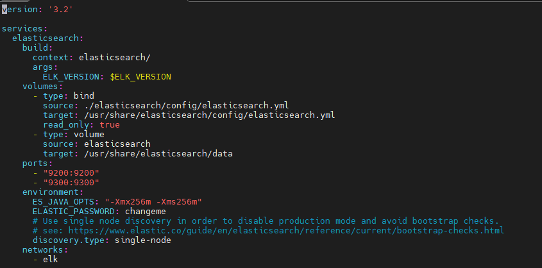This screenshot has width=542, height=268.
Task: Click the 'volumes:' key
Action: coord(43,87)
